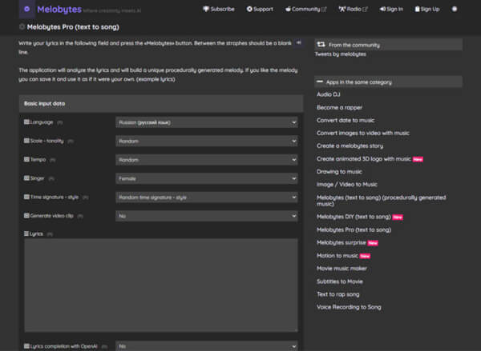481x351 pixels.
Task: Click the Subscribe trophy icon
Action: 207,10
